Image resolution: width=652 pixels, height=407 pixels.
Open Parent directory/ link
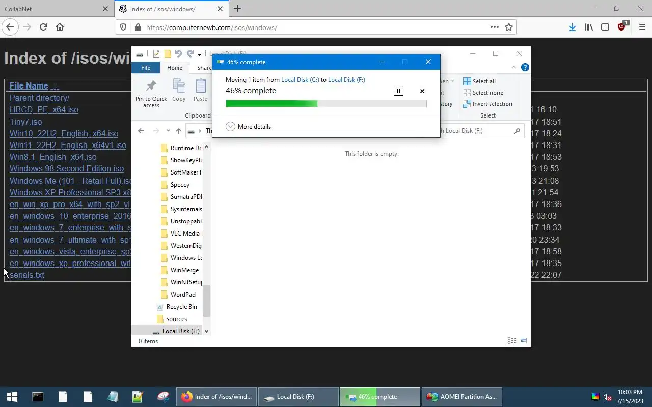39,98
